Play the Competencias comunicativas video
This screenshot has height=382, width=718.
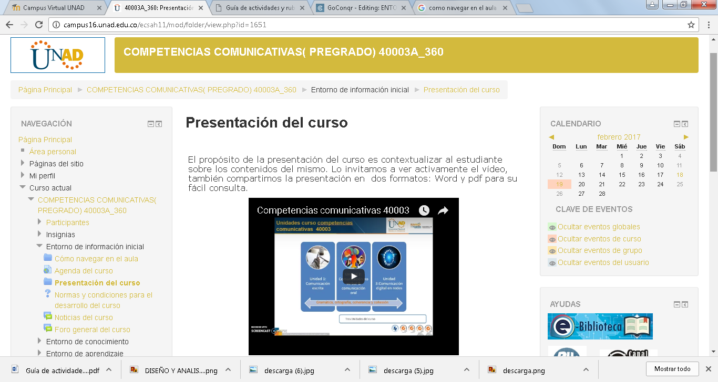click(354, 277)
